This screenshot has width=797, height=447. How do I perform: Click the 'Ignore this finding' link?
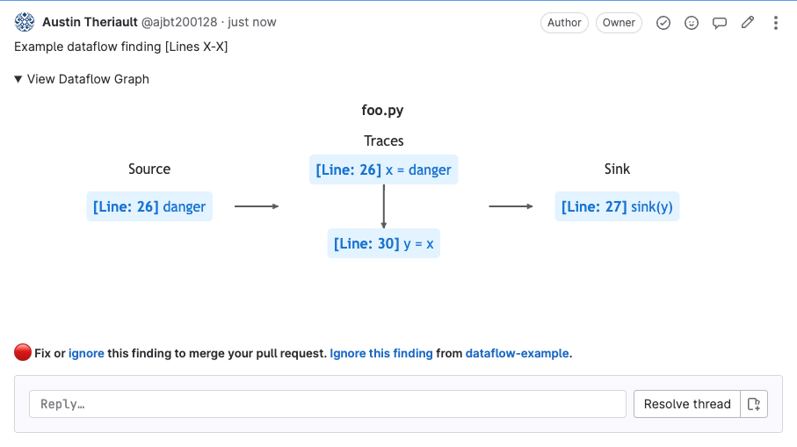(x=381, y=354)
